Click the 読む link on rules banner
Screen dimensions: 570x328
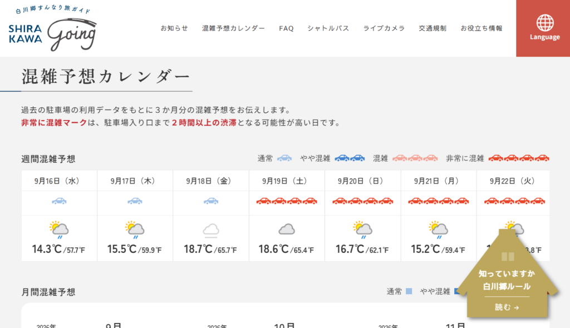coord(507,307)
